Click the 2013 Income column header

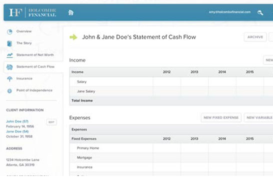pyautogui.click(x=194, y=72)
